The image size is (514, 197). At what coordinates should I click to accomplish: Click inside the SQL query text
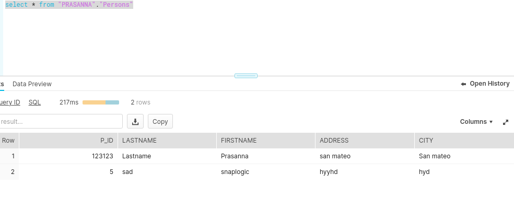coord(69,5)
